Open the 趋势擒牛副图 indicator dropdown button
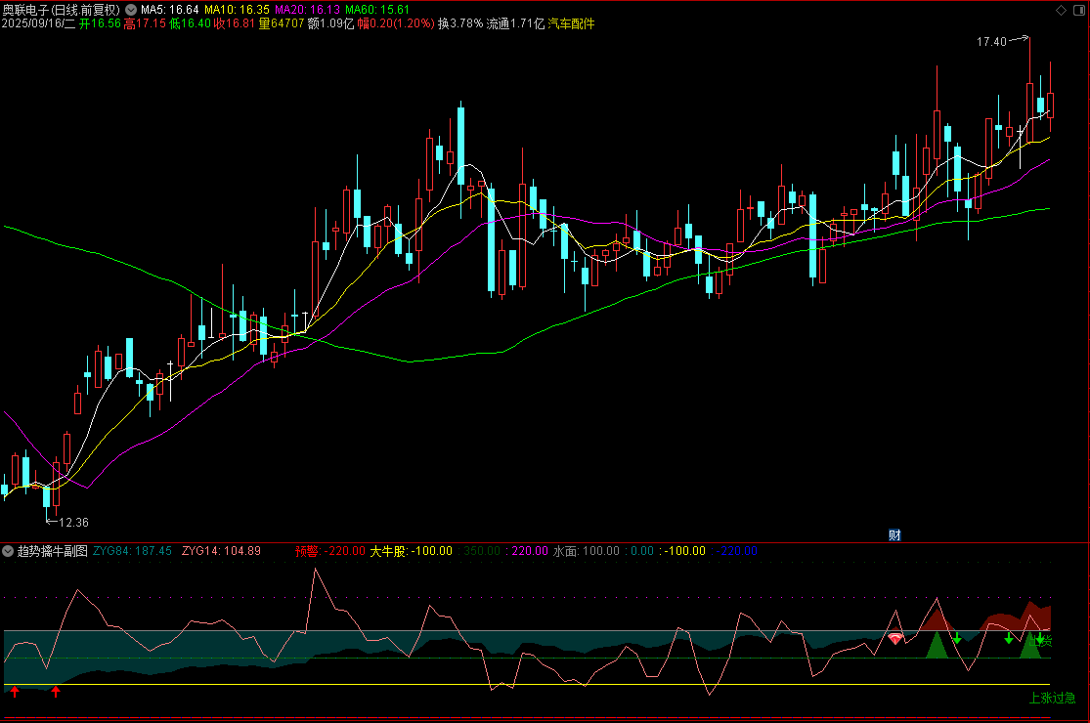1090x723 pixels. click(8, 551)
